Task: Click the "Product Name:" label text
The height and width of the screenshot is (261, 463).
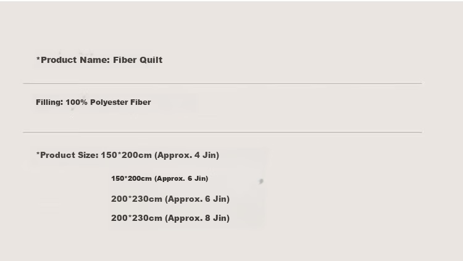Action: (x=75, y=60)
